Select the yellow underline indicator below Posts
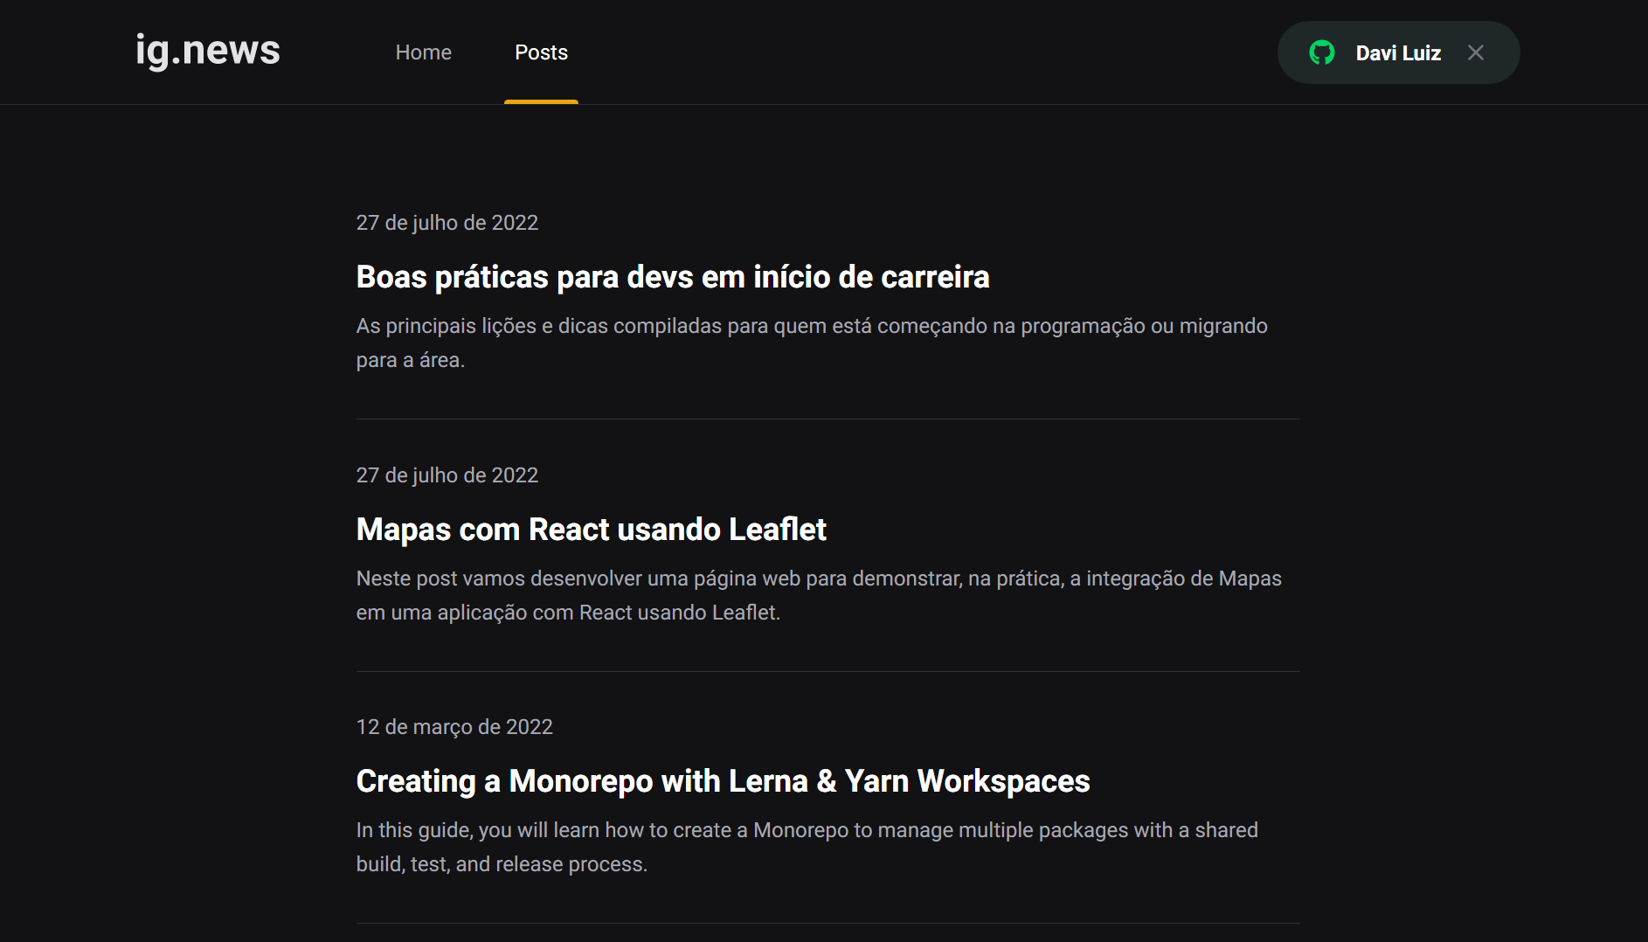Screen dimensions: 1648x942 (x=541, y=102)
